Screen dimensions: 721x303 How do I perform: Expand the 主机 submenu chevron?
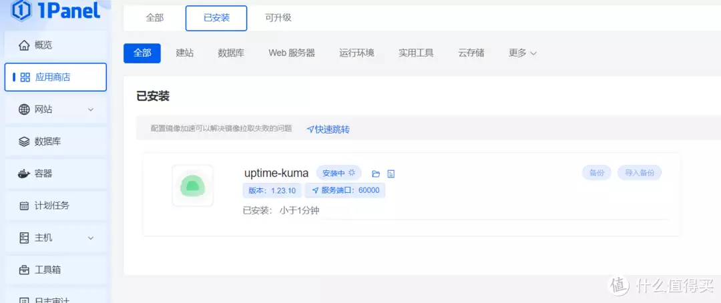tap(91, 238)
